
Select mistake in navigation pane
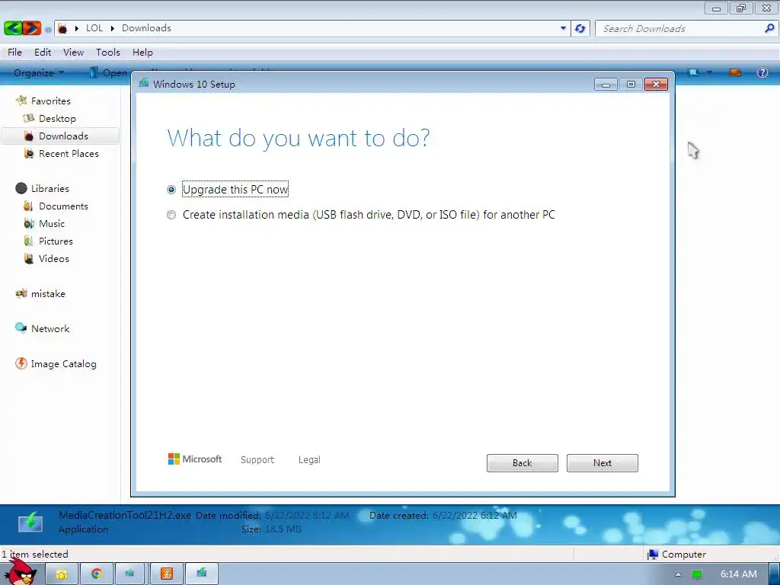[x=40, y=293]
